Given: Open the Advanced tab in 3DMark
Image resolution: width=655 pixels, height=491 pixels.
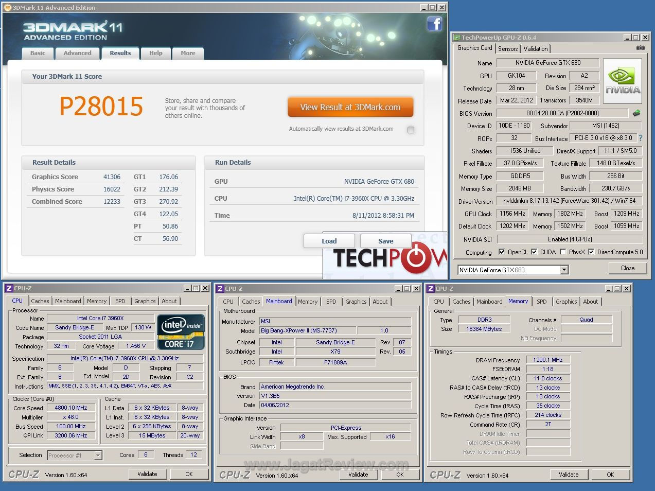Looking at the screenshot, I should 77,53.
